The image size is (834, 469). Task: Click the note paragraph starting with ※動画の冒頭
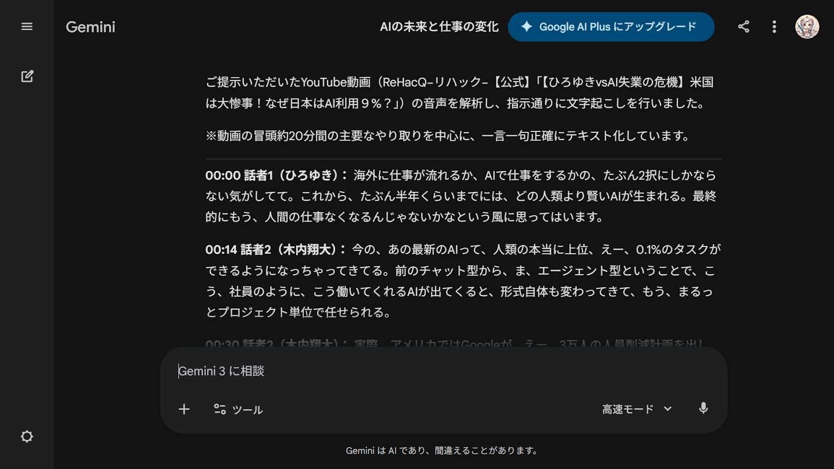(448, 136)
